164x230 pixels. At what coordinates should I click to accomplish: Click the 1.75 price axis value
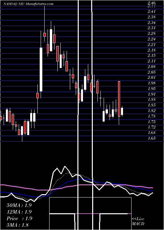click(151, 122)
